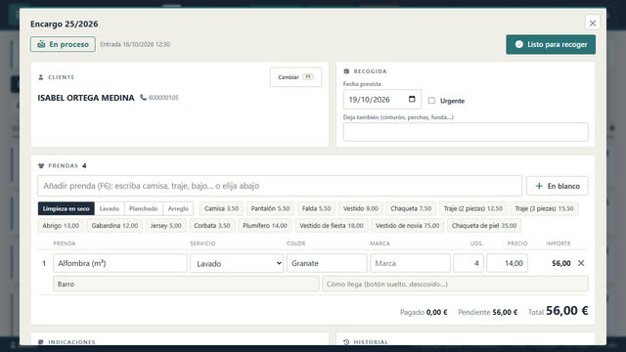Click the Barro stains field

point(186,285)
